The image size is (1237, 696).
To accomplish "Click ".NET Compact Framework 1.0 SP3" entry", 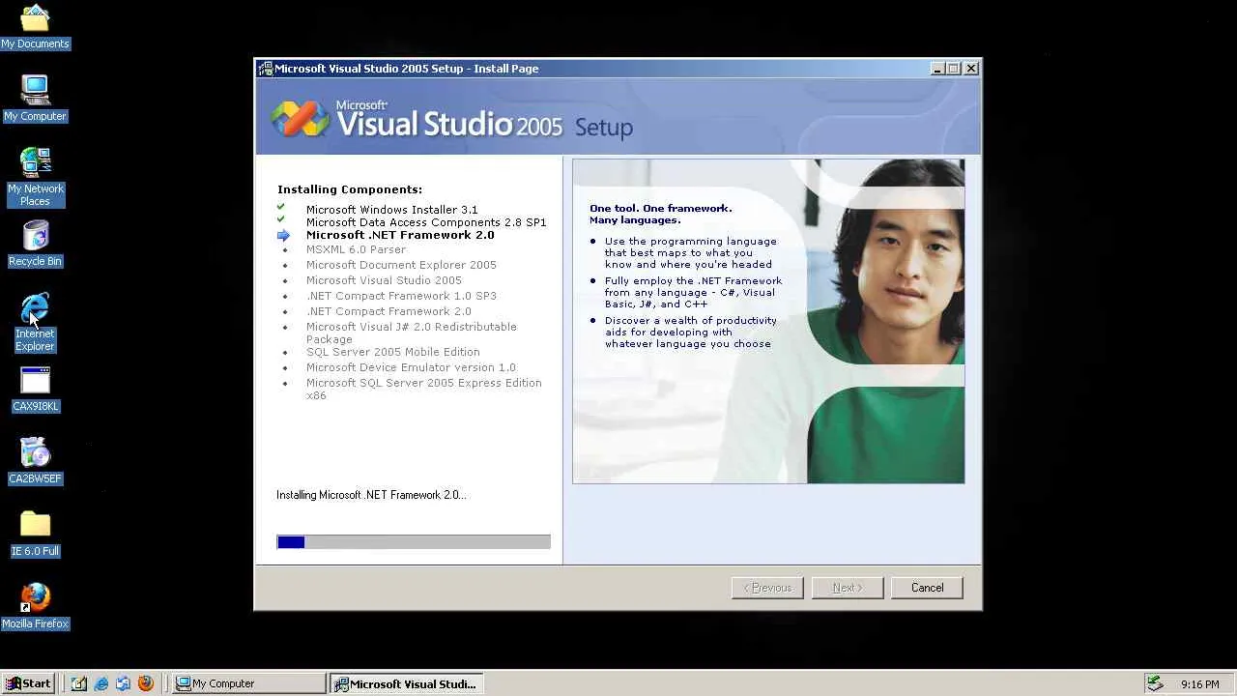I will click(x=401, y=296).
